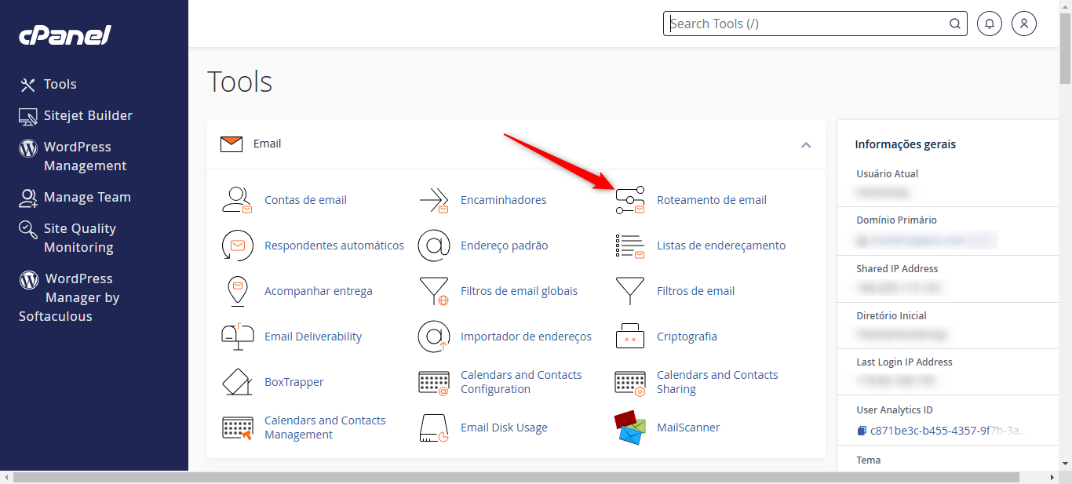Open the notifications bell icon

click(x=990, y=24)
